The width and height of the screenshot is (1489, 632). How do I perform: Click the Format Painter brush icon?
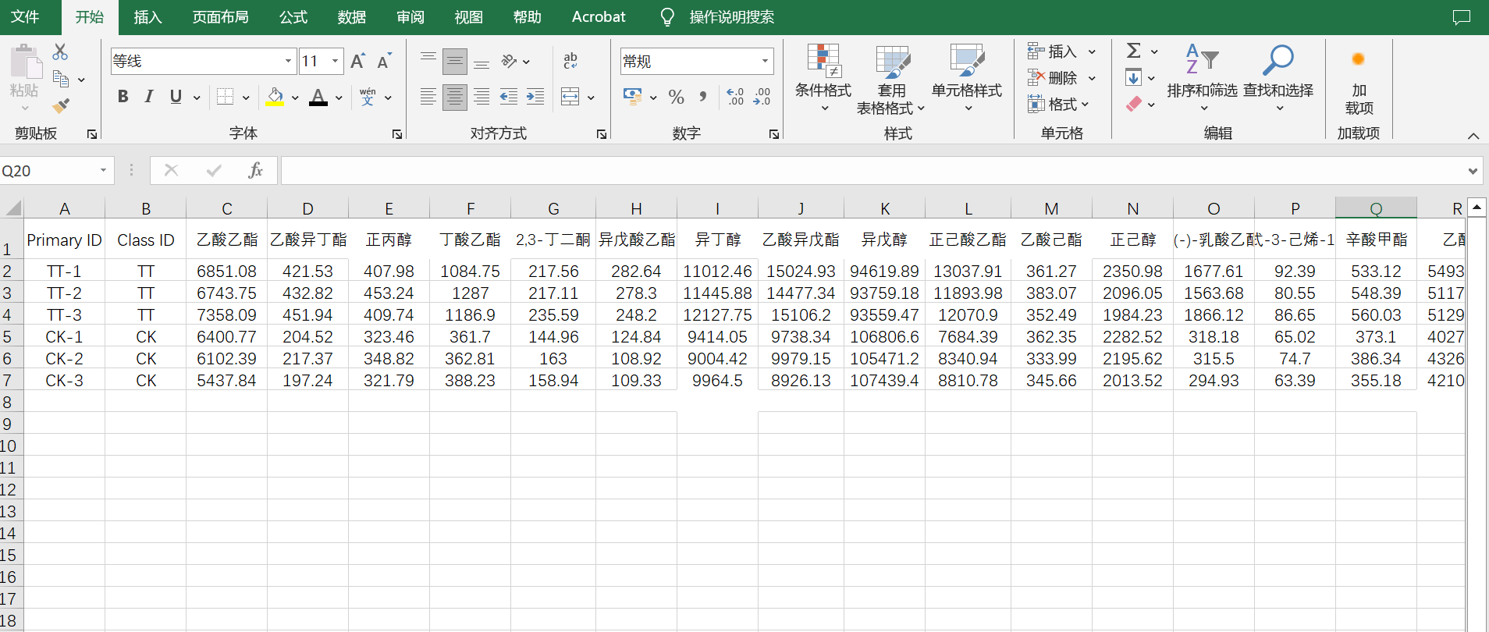point(61,105)
